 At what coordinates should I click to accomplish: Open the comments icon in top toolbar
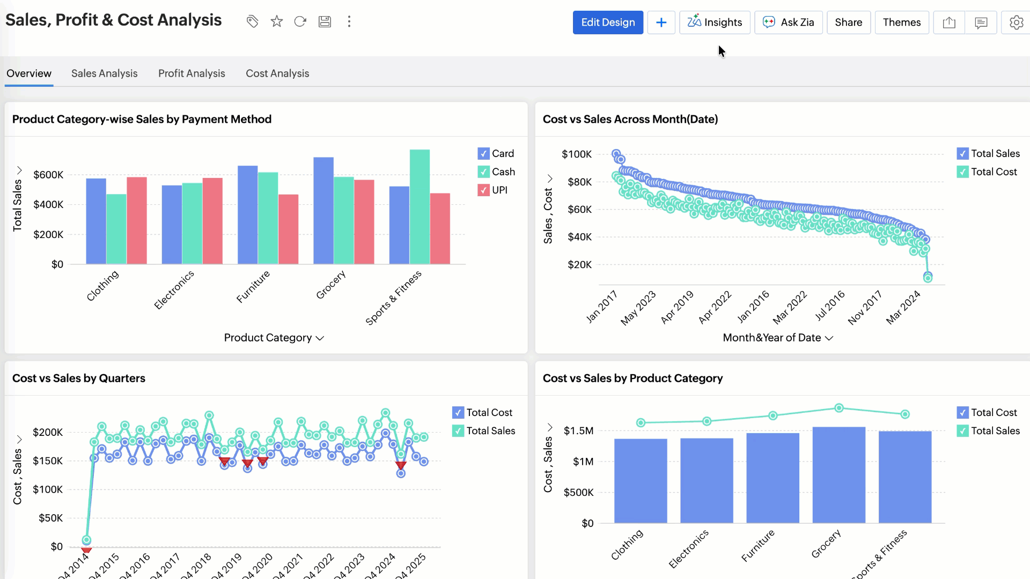[x=981, y=23]
